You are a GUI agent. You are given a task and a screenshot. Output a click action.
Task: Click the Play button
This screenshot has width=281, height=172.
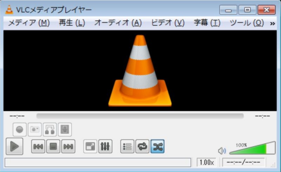(x=14, y=146)
